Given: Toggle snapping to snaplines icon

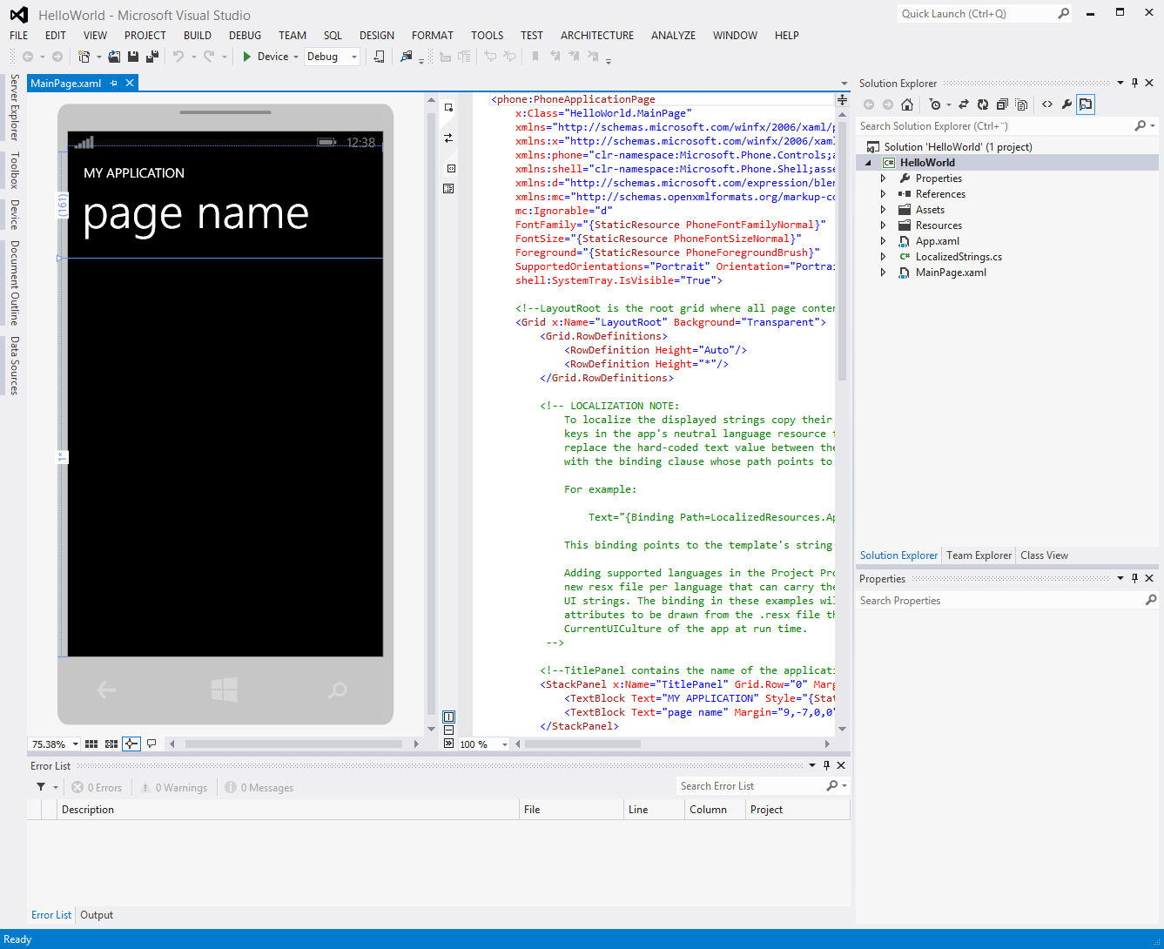Looking at the screenshot, I should click(131, 744).
